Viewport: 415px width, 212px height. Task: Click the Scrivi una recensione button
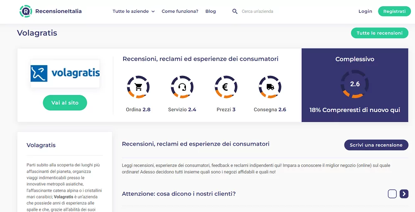click(376, 145)
